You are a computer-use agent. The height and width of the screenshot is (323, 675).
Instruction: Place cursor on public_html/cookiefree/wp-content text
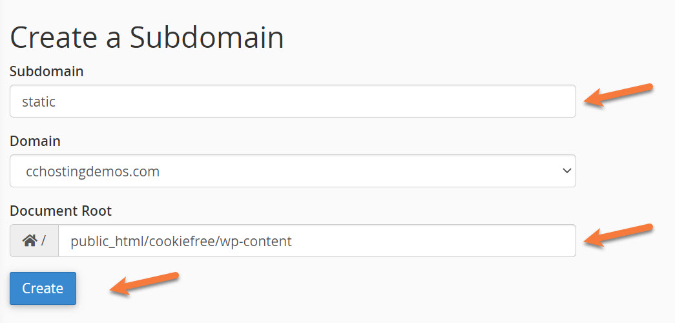pos(181,242)
